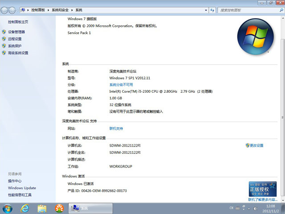The image size is (285, 214).
Task: Open 系统保护 in the left panel
Action: click(15, 46)
